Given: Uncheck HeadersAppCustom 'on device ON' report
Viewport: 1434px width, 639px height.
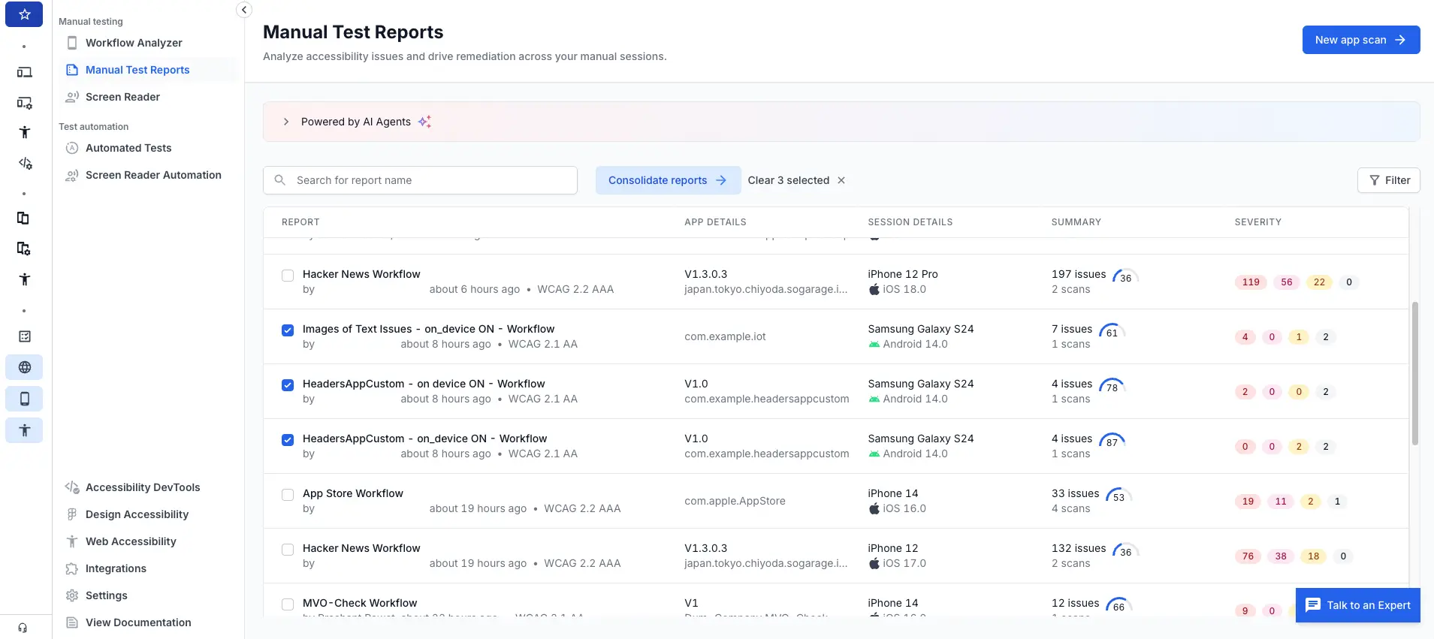Looking at the screenshot, I should tap(288, 385).
